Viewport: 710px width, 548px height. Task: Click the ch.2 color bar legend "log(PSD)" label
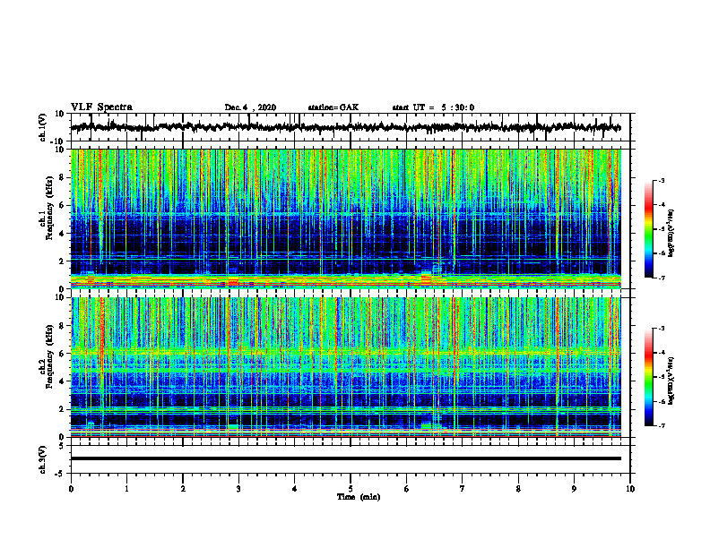coord(671,381)
